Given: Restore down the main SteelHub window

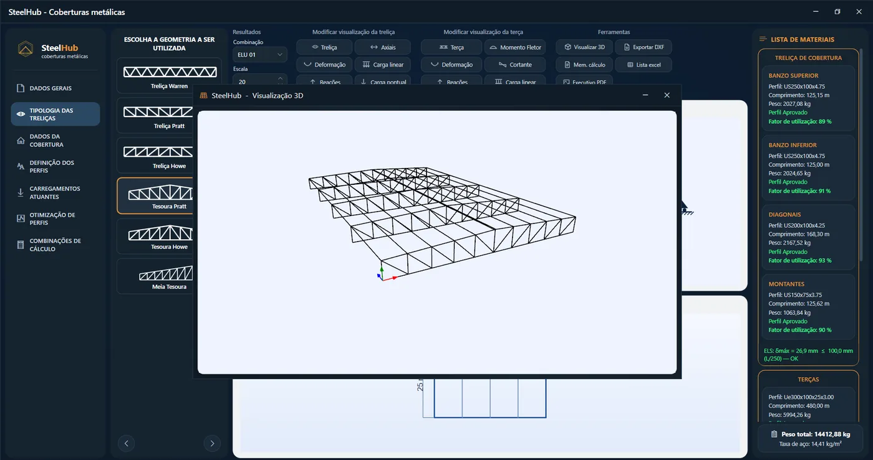Looking at the screenshot, I should click(x=837, y=12).
